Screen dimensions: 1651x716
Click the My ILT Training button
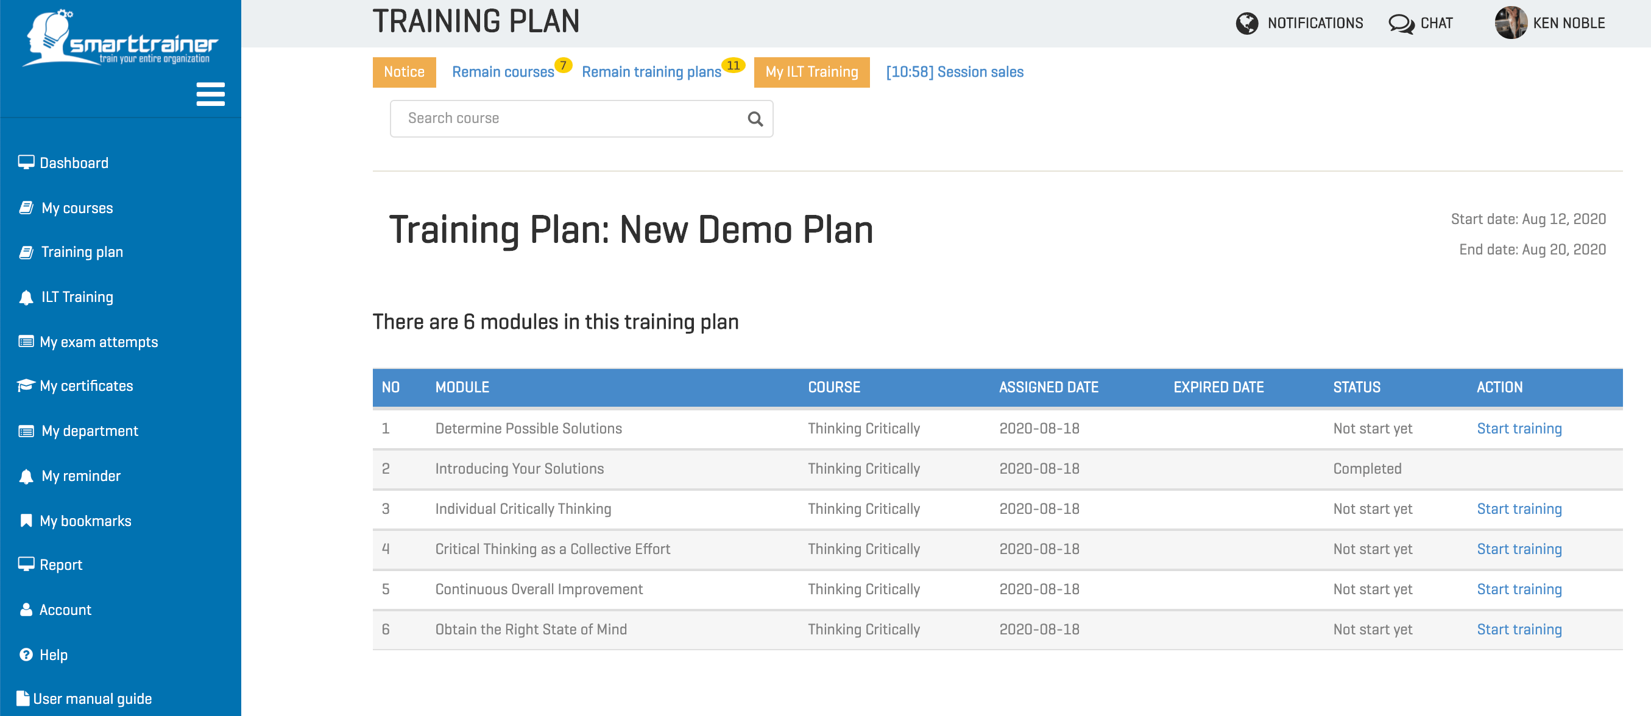[811, 72]
